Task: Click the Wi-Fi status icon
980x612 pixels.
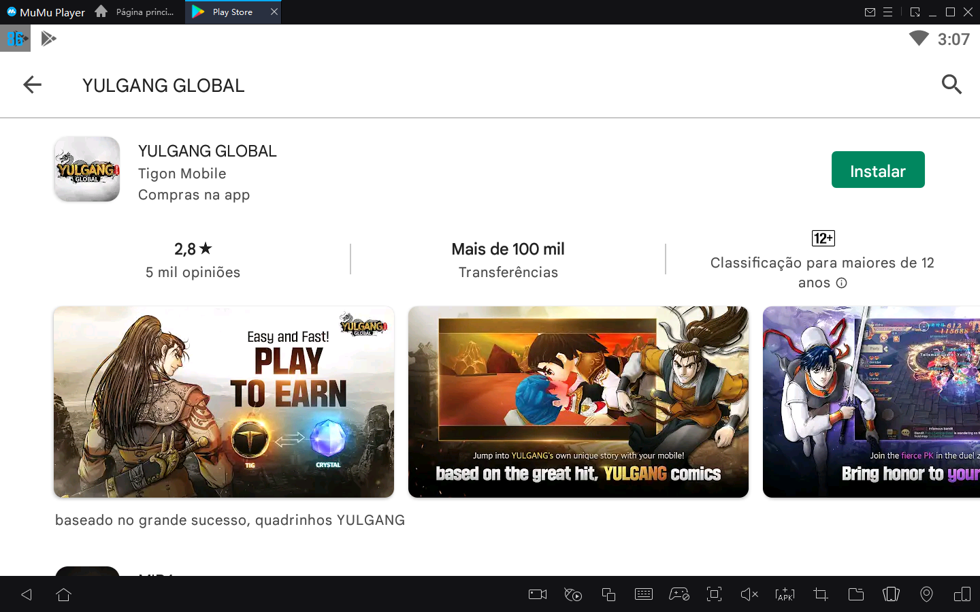Action: 919,38
